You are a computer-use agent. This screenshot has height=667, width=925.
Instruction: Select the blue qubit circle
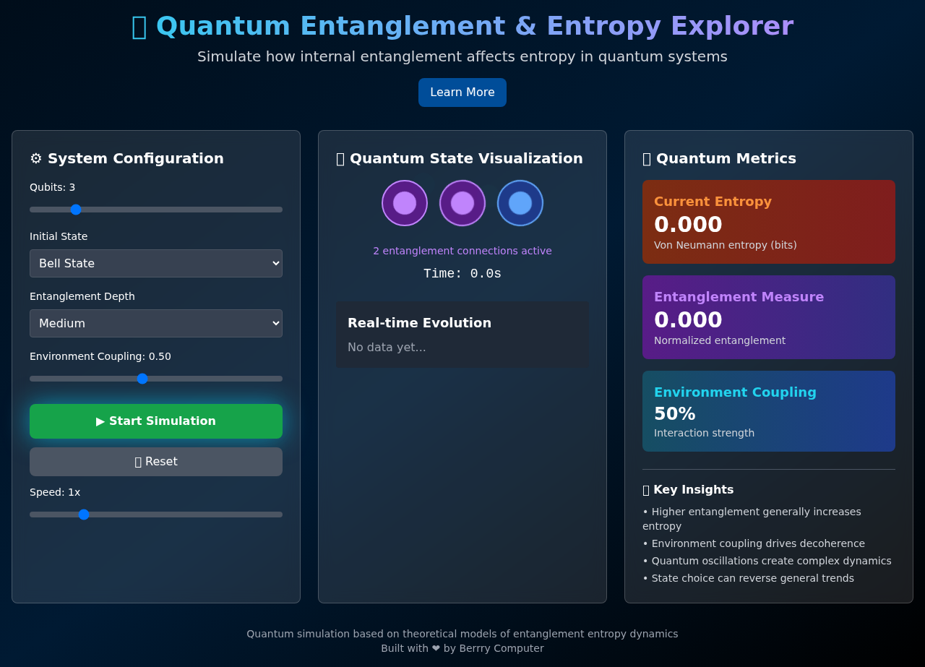[520, 203]
